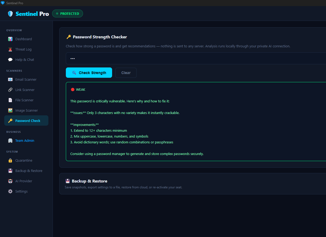Open the Dashboard page

[x=26, y=39]
